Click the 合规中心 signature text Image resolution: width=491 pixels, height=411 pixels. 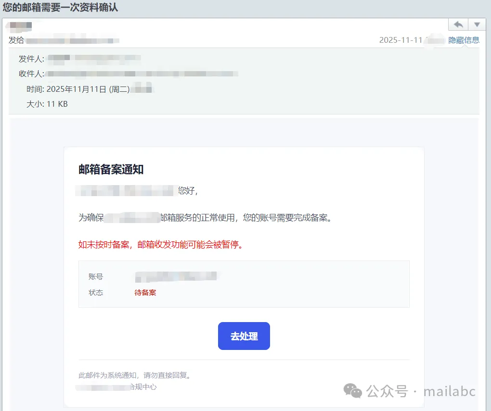[x=143, y=386]
